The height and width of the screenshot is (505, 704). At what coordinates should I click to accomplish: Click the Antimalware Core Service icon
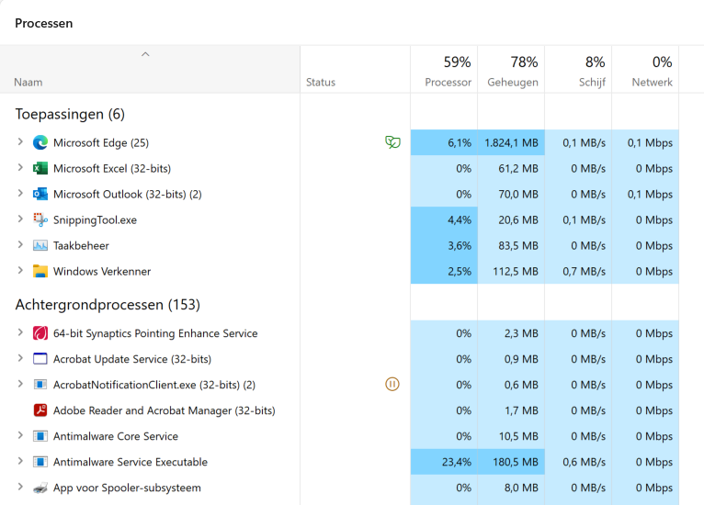40,436
